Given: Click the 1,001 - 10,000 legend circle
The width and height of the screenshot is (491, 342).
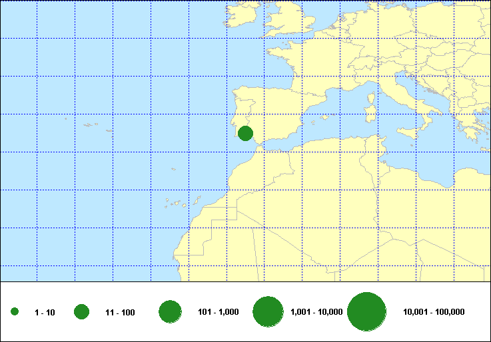Looking at the screenshot, I should [269, 311].
